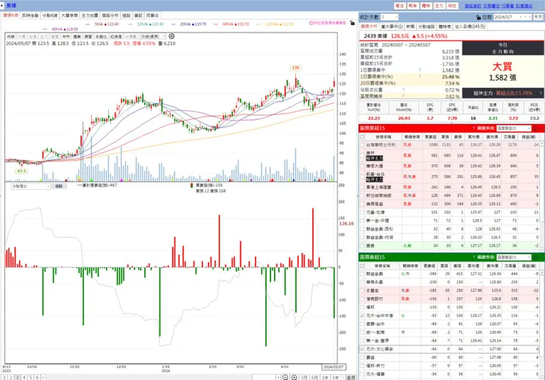Open the 關鍵券商 dropdown in the green header
The height and width of the screenshot is (380, 545).
[514, 257]
